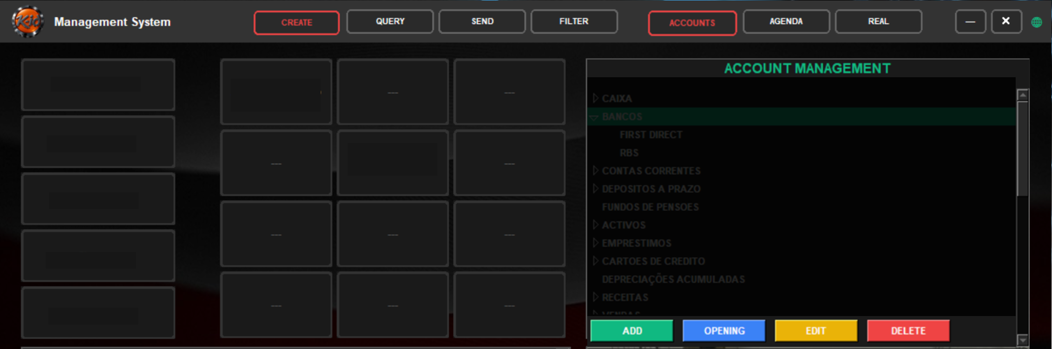This screenshot has width=1052, height=349.
Task: Select the FIRST DIRECT account
Action: [x=651, y=135]
